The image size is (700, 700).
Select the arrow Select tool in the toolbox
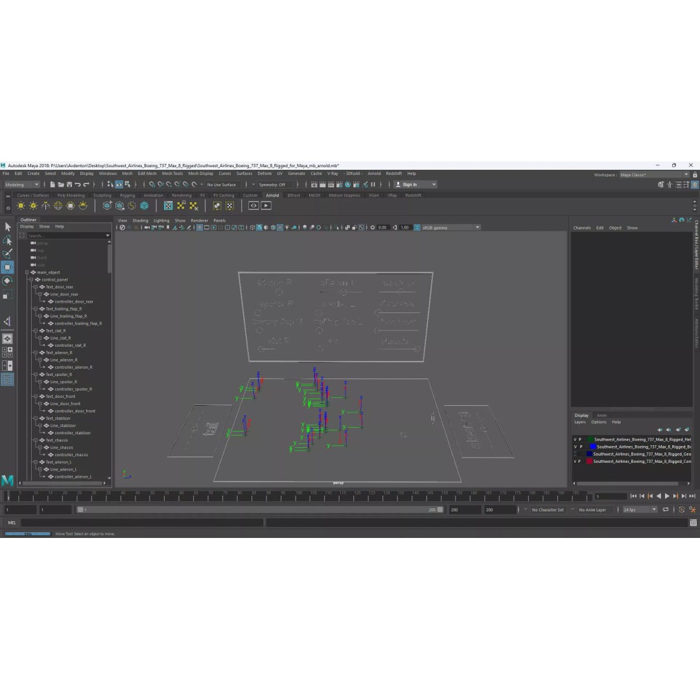pos(8,227)
